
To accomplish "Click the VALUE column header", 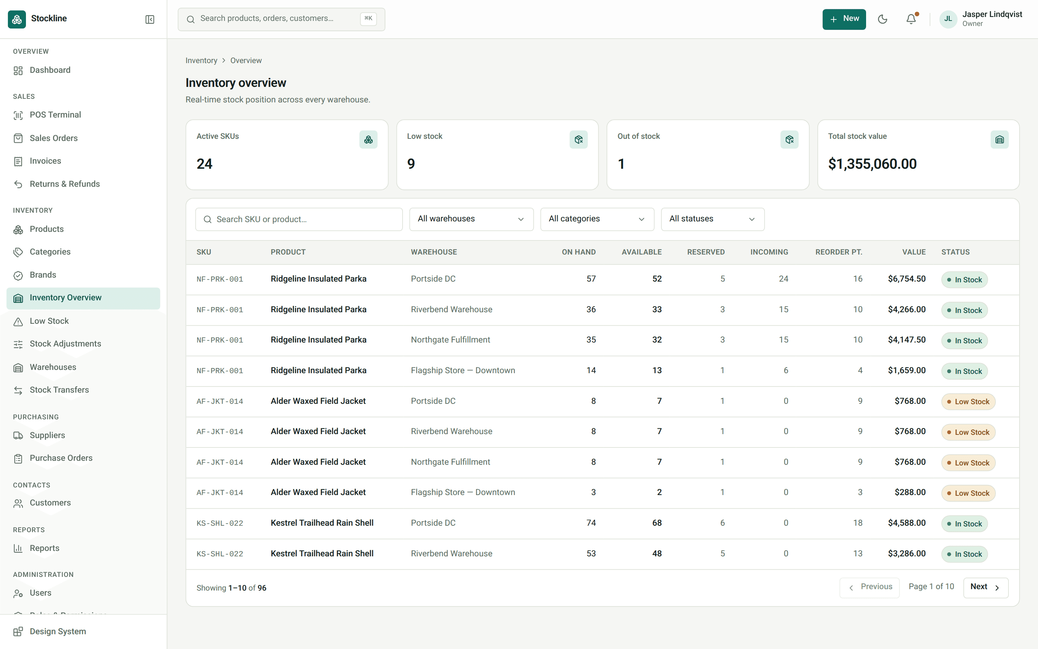I will coord(914,252).
